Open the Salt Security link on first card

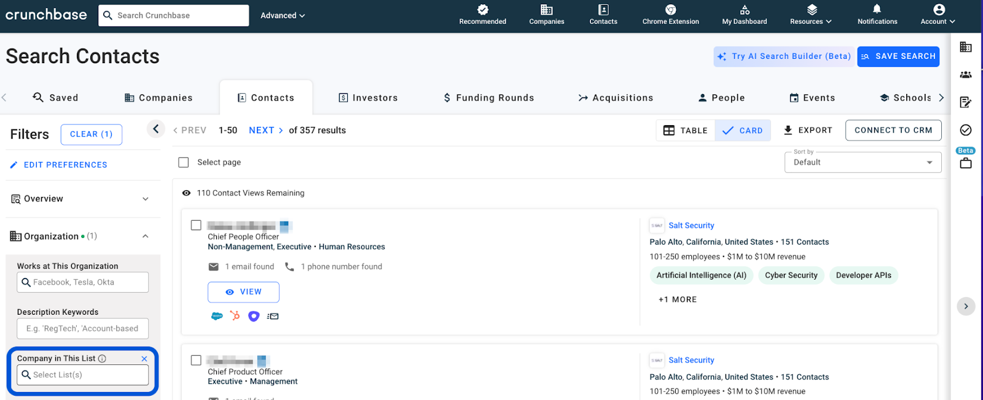[x=691, y=226]
